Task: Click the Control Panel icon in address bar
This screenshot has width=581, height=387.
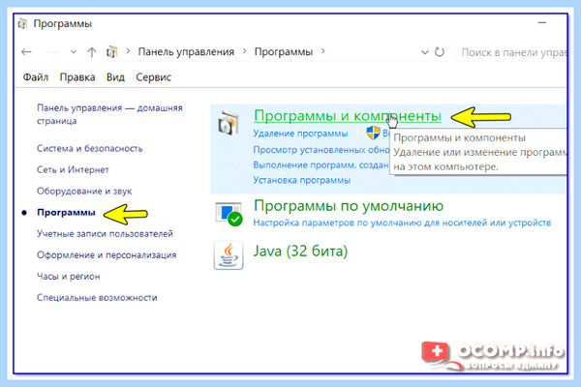Action: 112,52
